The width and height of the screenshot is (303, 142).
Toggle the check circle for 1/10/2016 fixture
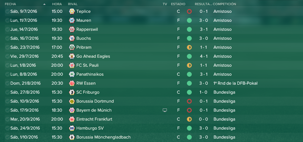pyautogui.click(x=7, y=137)
